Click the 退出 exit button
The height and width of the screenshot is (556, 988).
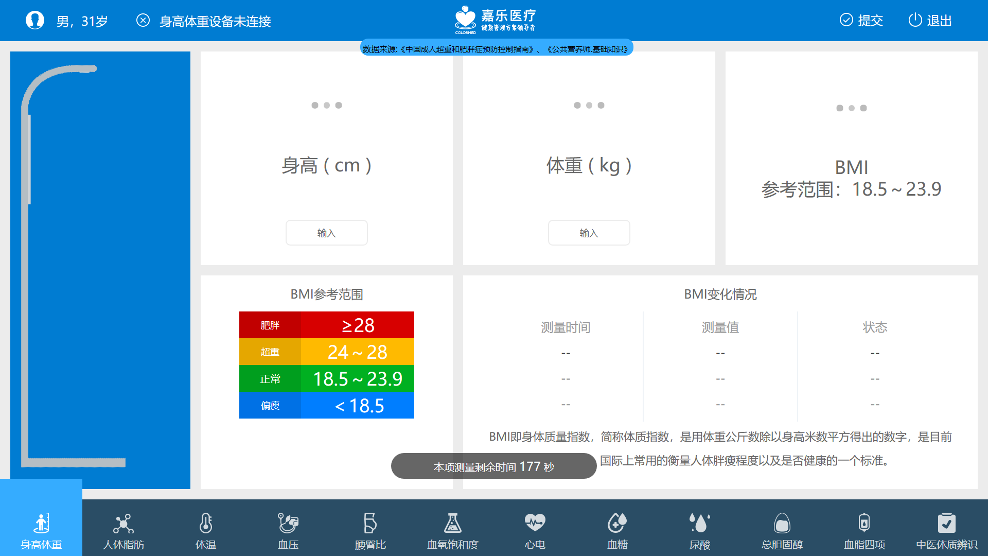click(929, 21)
